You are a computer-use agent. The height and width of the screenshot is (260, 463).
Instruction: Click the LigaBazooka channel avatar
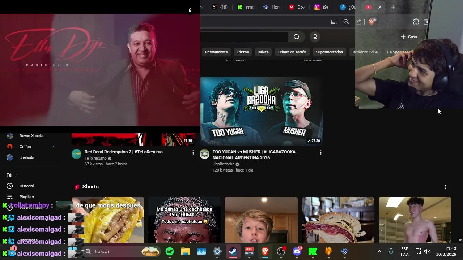205,154
